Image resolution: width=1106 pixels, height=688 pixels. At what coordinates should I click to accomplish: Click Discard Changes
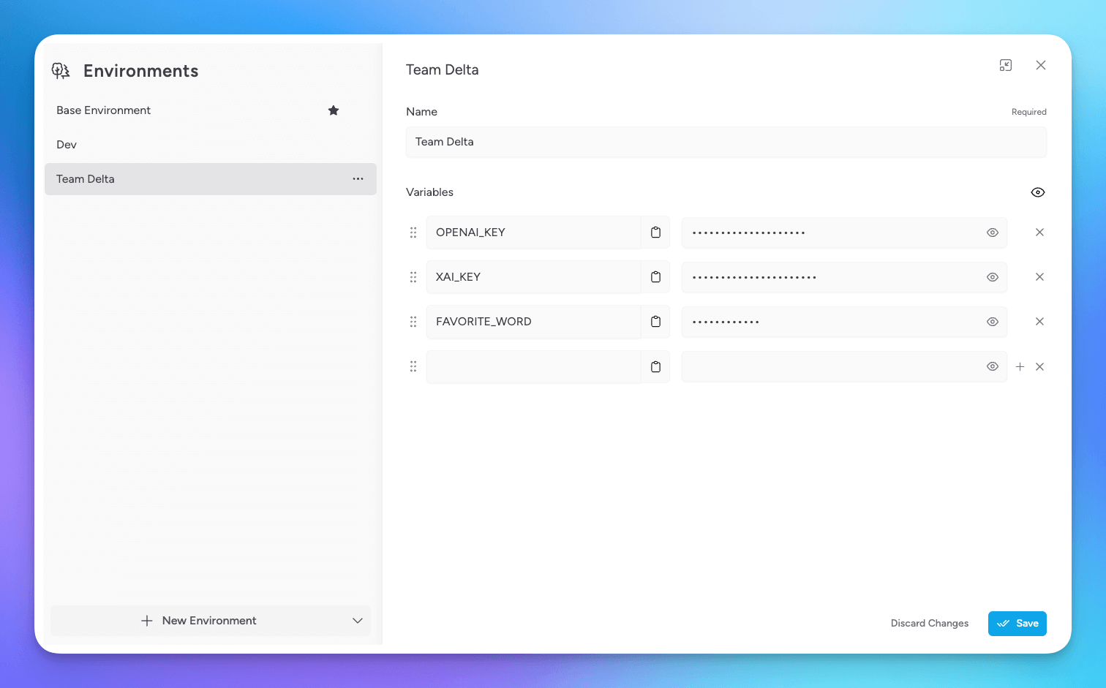tap(929, 624)
